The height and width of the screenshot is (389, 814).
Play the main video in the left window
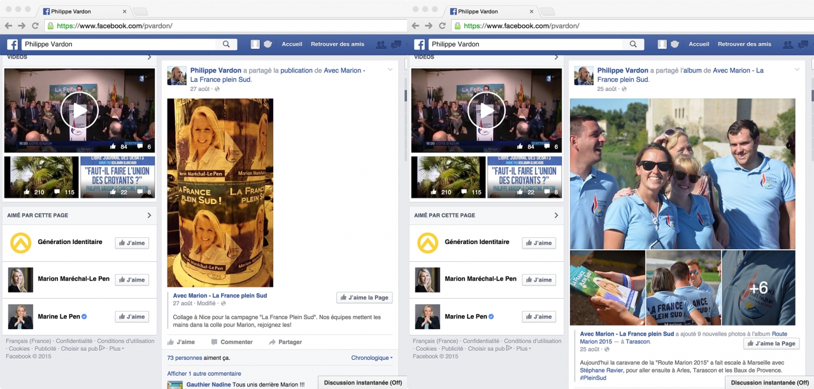pyautogui.click(x=80, y=111)
